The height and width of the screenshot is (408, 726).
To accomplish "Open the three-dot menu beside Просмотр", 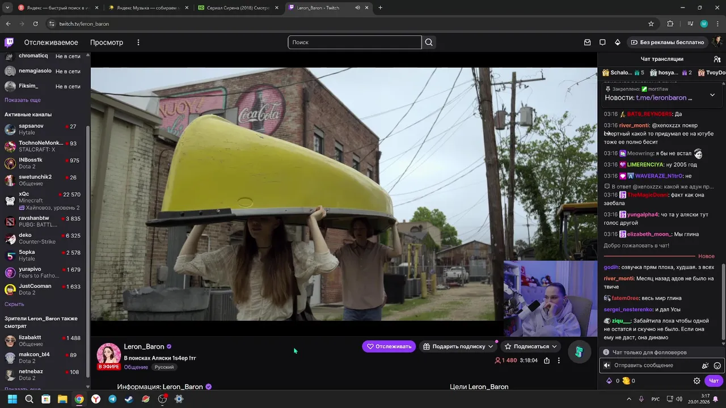I will [138, 42].
